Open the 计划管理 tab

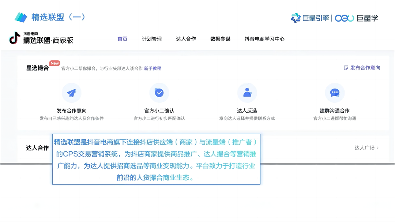point(152,39)
